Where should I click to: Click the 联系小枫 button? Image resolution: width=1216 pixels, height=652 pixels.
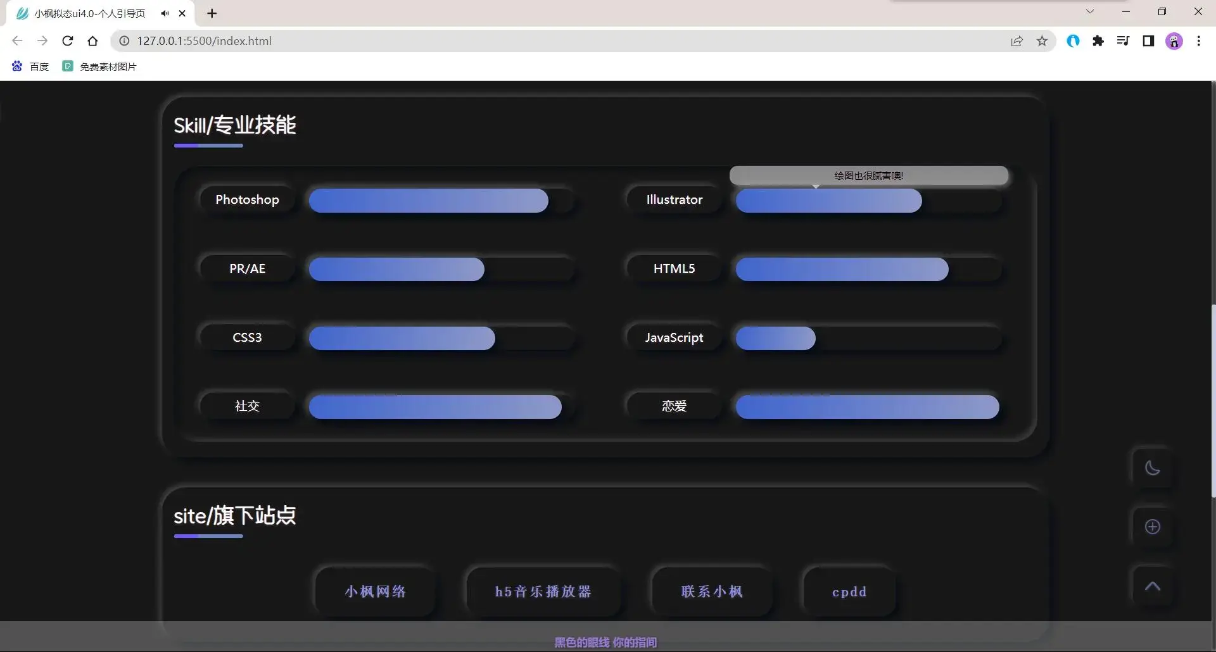pos(711,591)
